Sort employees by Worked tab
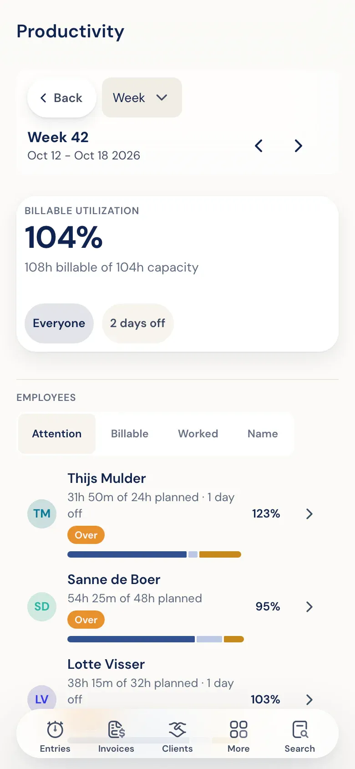 click(198, 434)
